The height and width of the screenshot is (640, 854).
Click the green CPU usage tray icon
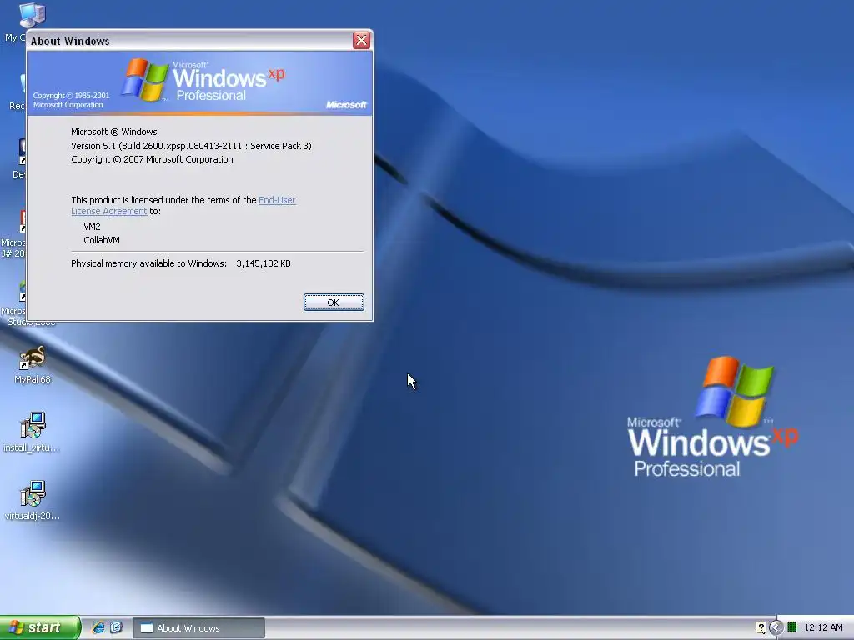[x=792, y=627]
